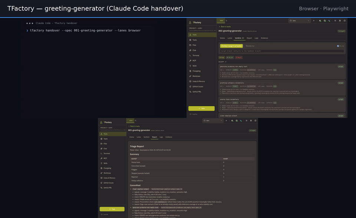The height and width of the screenshot is (218, 356).
Task: Switch to Logs tab in the Report window
Action: (161, 137)
